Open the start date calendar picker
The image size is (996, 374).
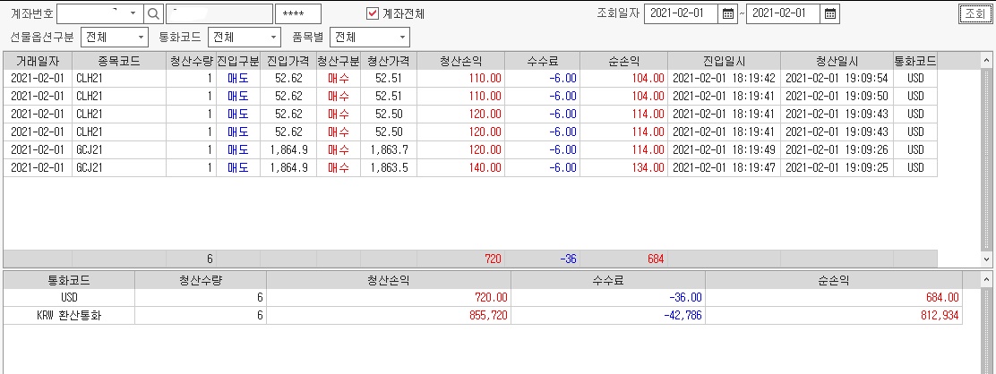tap(728, 13)
